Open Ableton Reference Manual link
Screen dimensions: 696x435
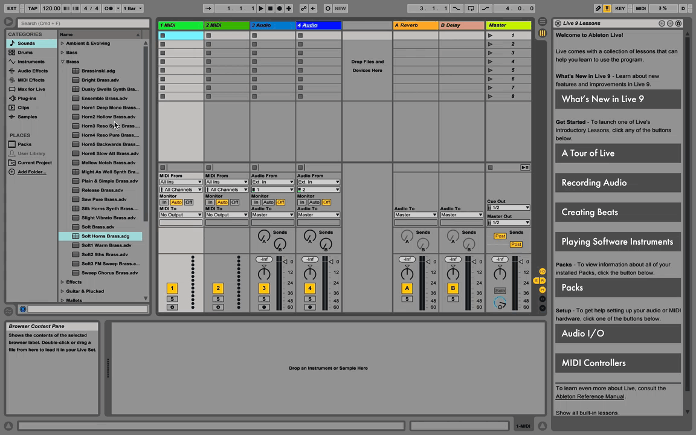coord(590,396)
